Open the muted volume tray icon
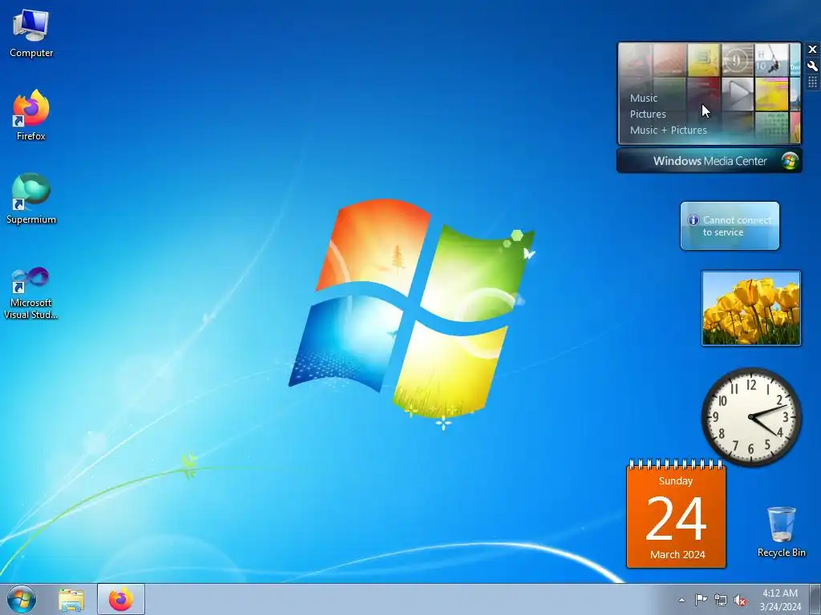The width and height of the screenshot is (821, 615). point(740,601)
